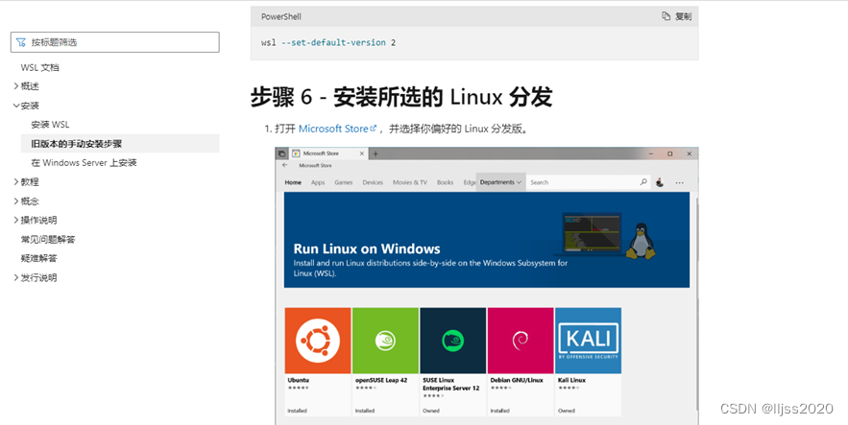Expand the 教程 section
848x425 pixels.
26,182
